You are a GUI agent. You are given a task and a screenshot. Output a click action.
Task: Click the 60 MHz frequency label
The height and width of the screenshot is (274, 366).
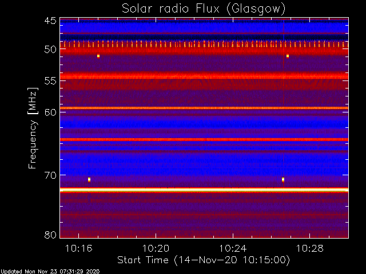coord(50,112)
